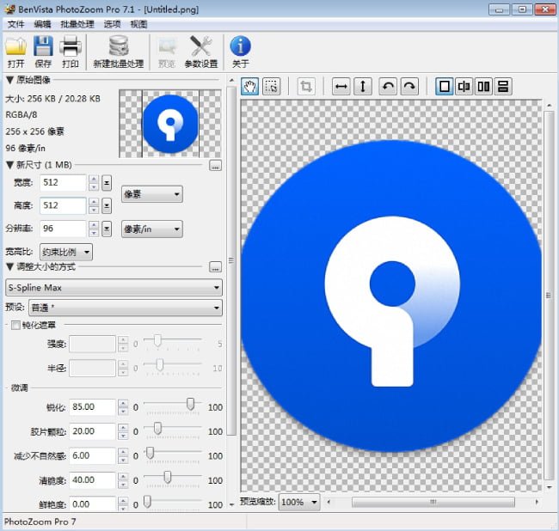Switch to single preview view
This screenshot has width=559, height=531.
click(445, 86)
